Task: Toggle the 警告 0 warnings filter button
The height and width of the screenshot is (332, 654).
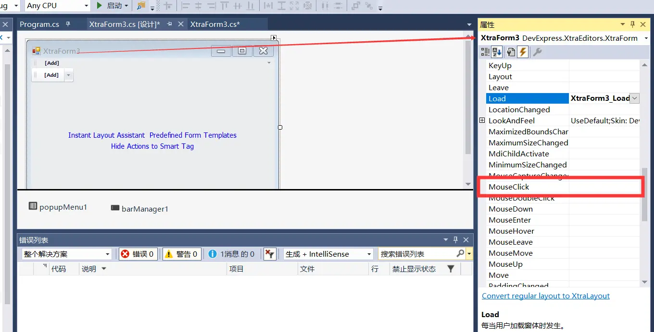Action: click(181, 254)
